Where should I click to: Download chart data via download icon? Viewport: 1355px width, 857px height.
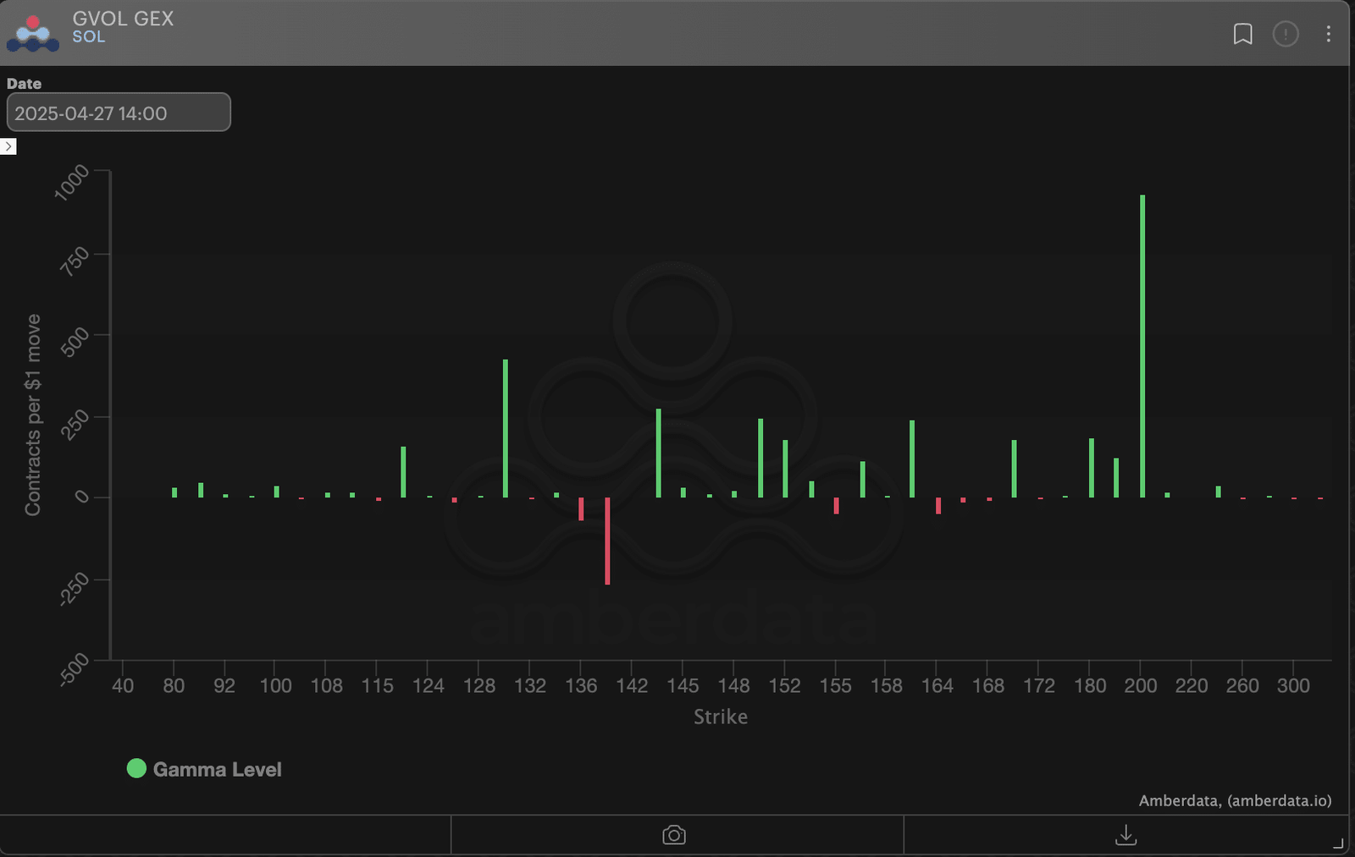1126,835
